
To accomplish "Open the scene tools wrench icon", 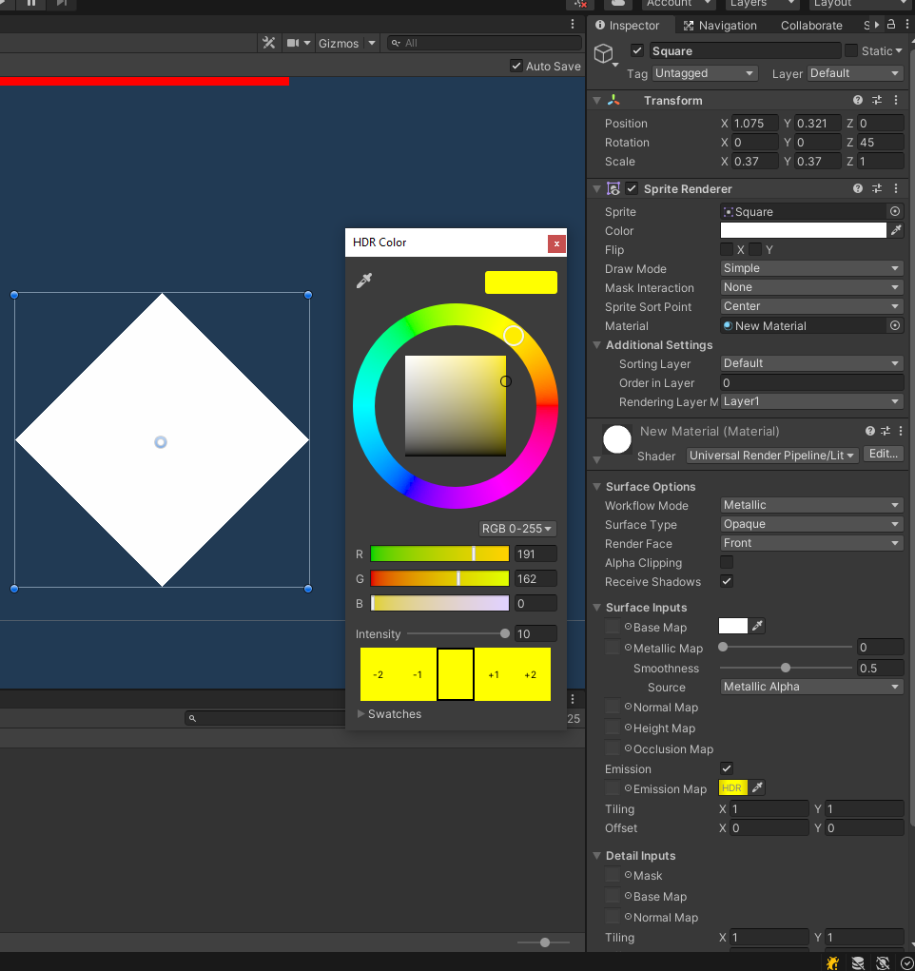I will pyautogui.click(x=268, y=43).
